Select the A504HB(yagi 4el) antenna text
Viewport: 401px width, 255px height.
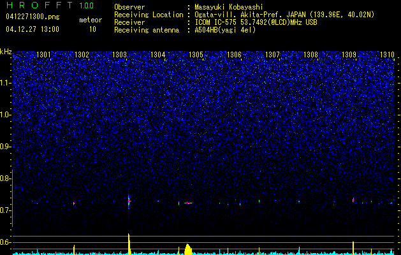click(225, 30)
